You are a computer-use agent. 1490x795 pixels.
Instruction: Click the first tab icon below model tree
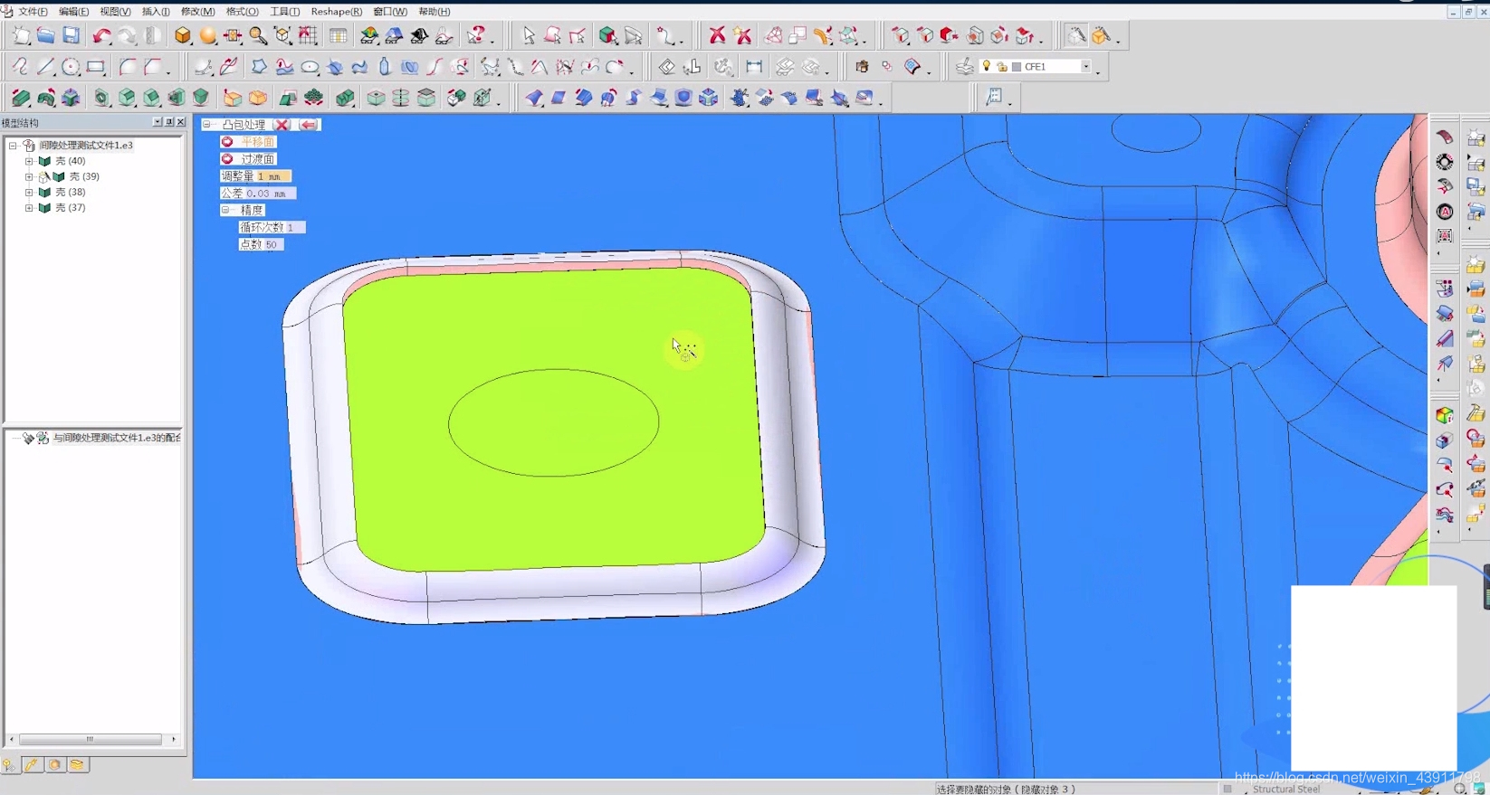[10, 765]
